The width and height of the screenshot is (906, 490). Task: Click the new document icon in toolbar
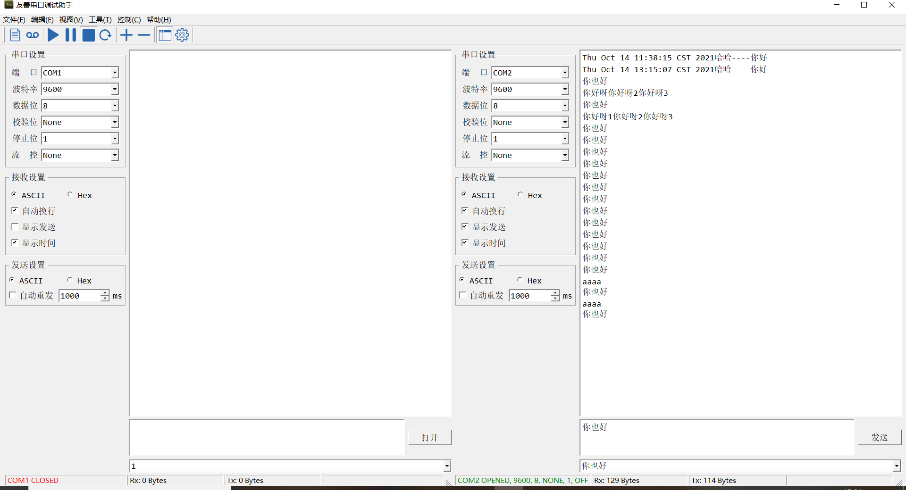tap(15, 35)
